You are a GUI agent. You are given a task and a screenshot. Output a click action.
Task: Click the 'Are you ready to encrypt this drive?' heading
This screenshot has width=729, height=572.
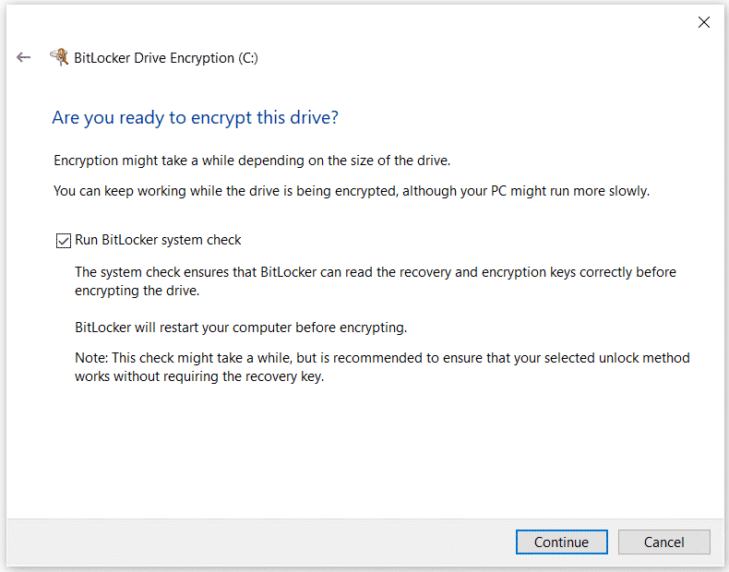(x=196, y=117)
